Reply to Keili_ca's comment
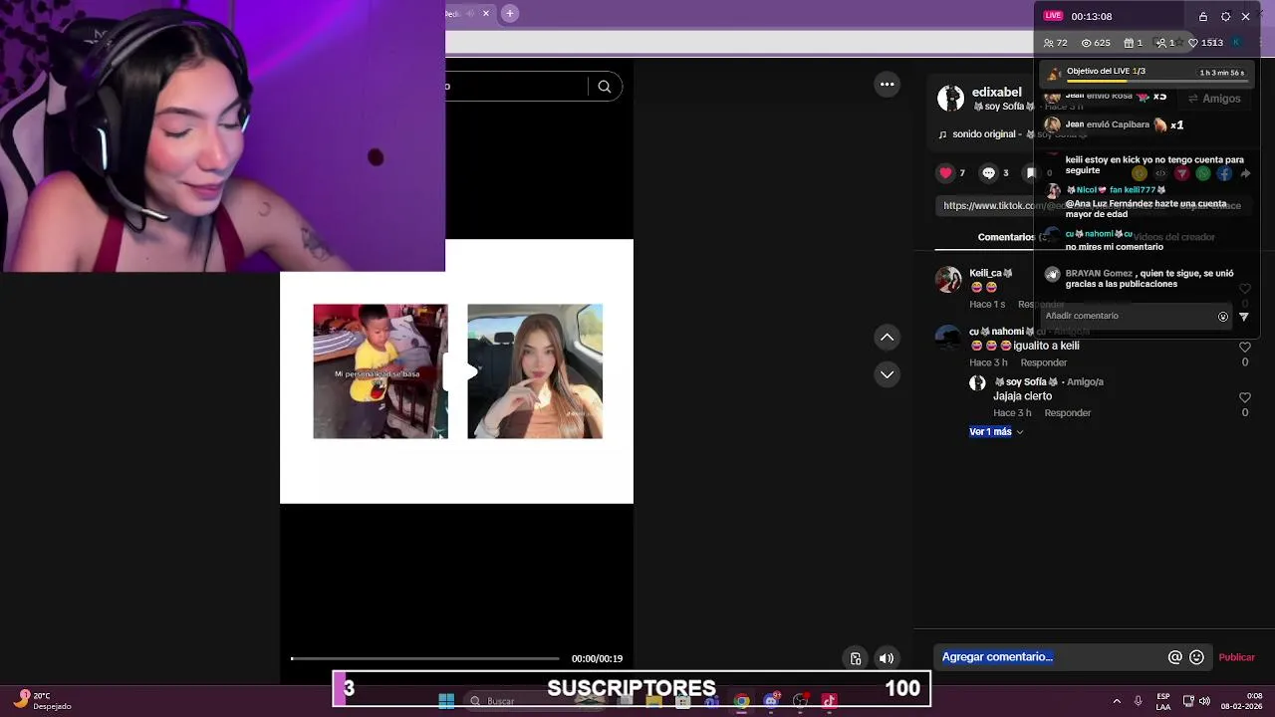Screen dimensions: 1275x717 (1041, 304)
